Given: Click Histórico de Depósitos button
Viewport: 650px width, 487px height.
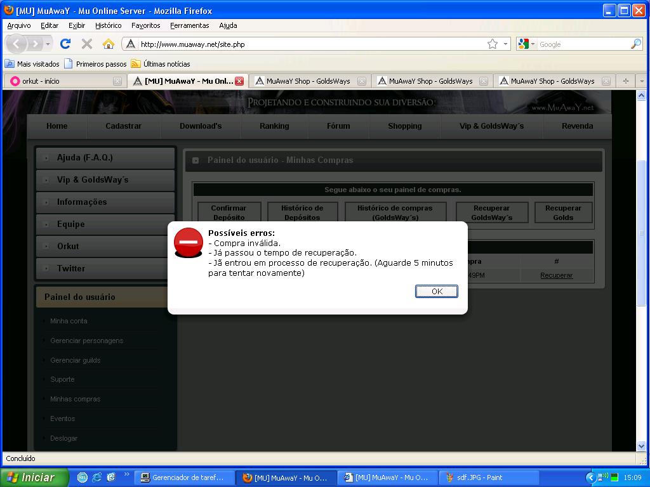Looking at the screenshot, I should (302, 212).
